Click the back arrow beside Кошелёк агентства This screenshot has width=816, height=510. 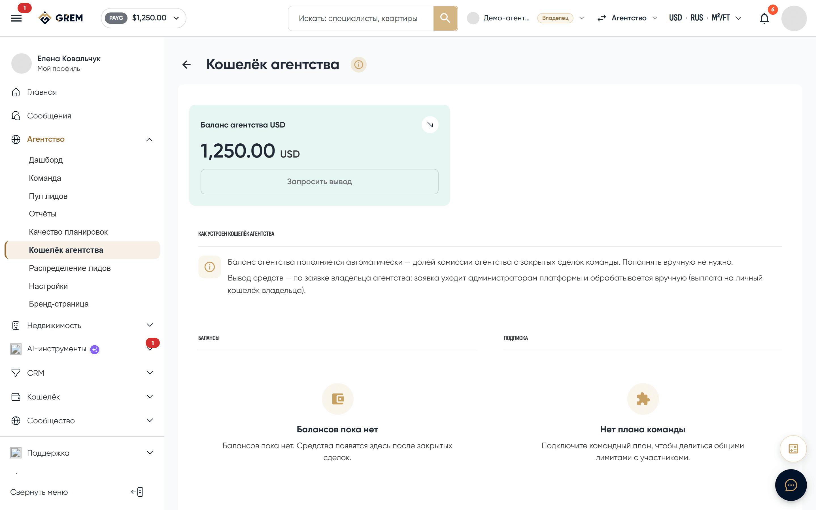pos(186,64)
